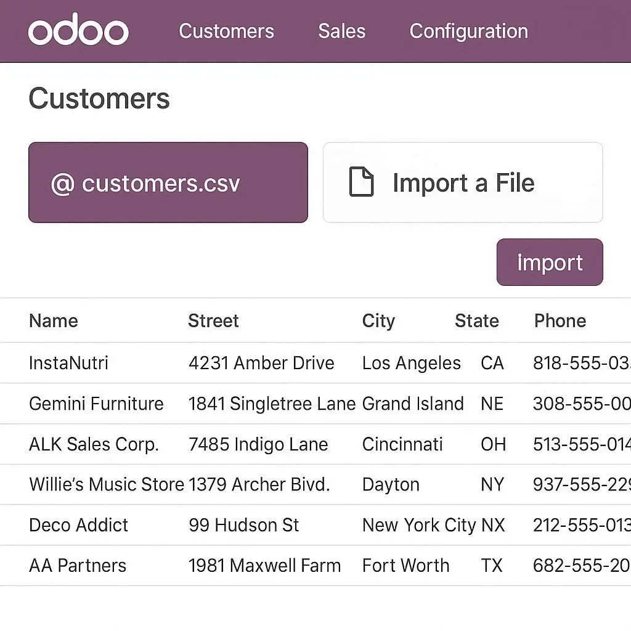This screenshot has height=631, width=631.
Task: Open the InstaNutri customer row
Action: 68,363
